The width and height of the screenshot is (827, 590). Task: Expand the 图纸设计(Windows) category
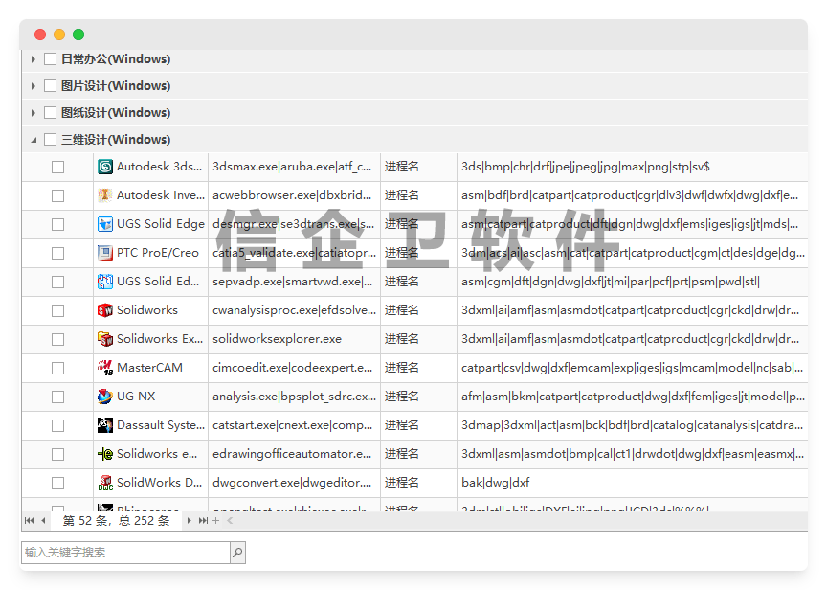pos(34,113)
